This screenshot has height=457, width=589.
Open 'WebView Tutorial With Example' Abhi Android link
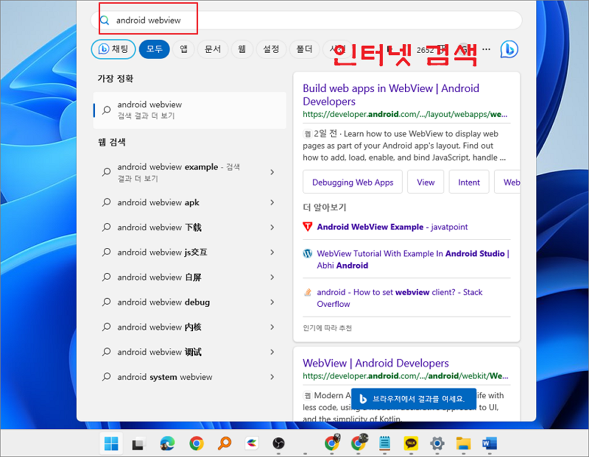(x=413, y=260)
